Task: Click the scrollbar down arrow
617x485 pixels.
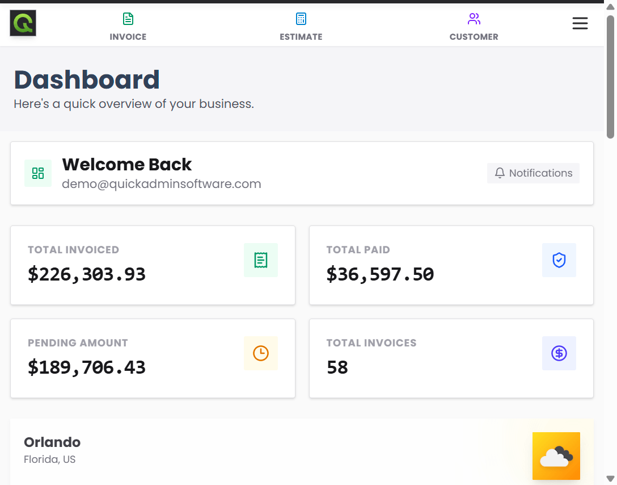Action: pyautogui.click(x=610, y=479)
